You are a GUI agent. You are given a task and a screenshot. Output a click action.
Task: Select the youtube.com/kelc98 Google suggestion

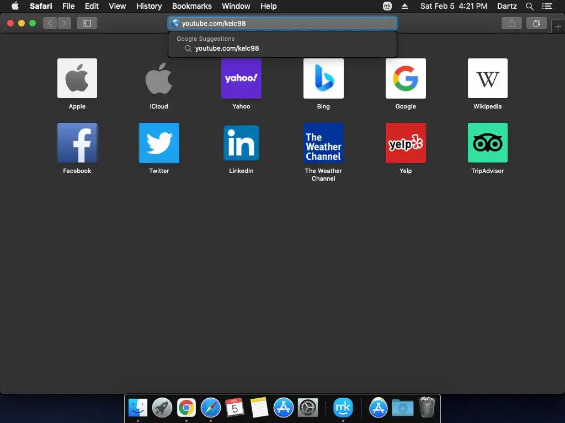click(x=282, y=48)
